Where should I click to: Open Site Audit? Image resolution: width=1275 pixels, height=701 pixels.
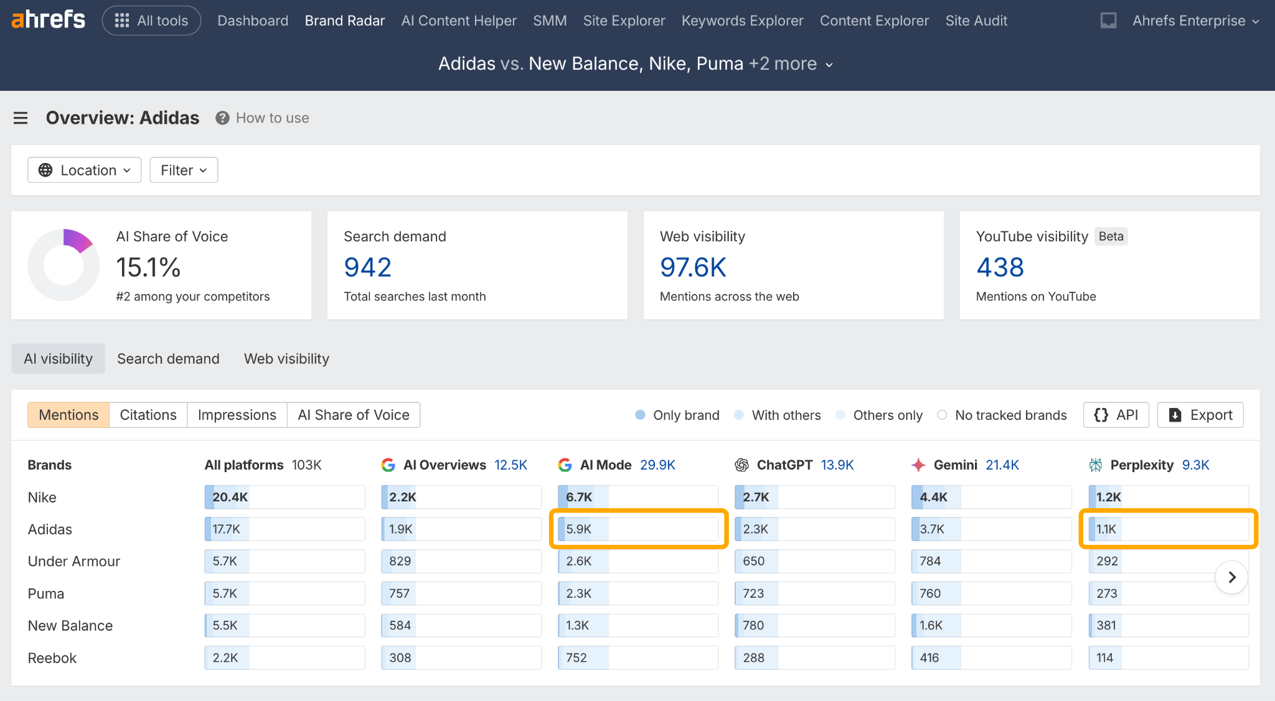point(976,21)
